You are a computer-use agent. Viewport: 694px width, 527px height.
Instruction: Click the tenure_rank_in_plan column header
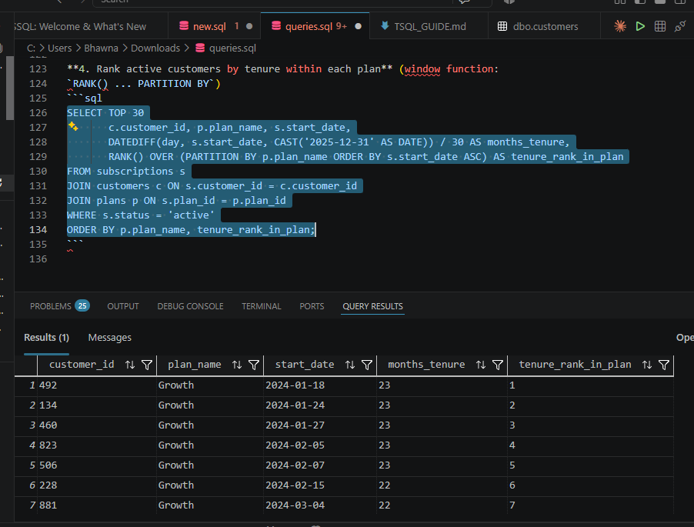pyautogui.click(x=575, y=365)
